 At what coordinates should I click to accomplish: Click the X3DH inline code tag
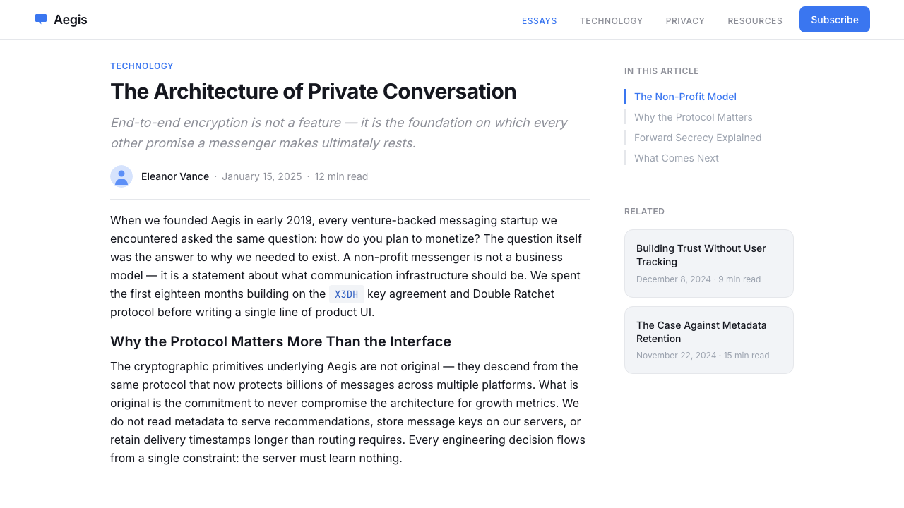347,294
